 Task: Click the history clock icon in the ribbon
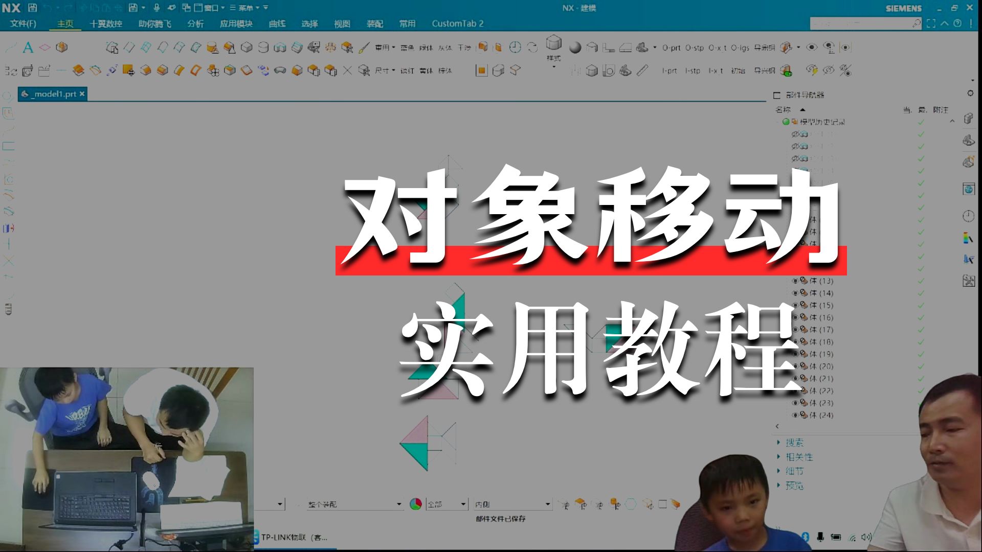515,47
